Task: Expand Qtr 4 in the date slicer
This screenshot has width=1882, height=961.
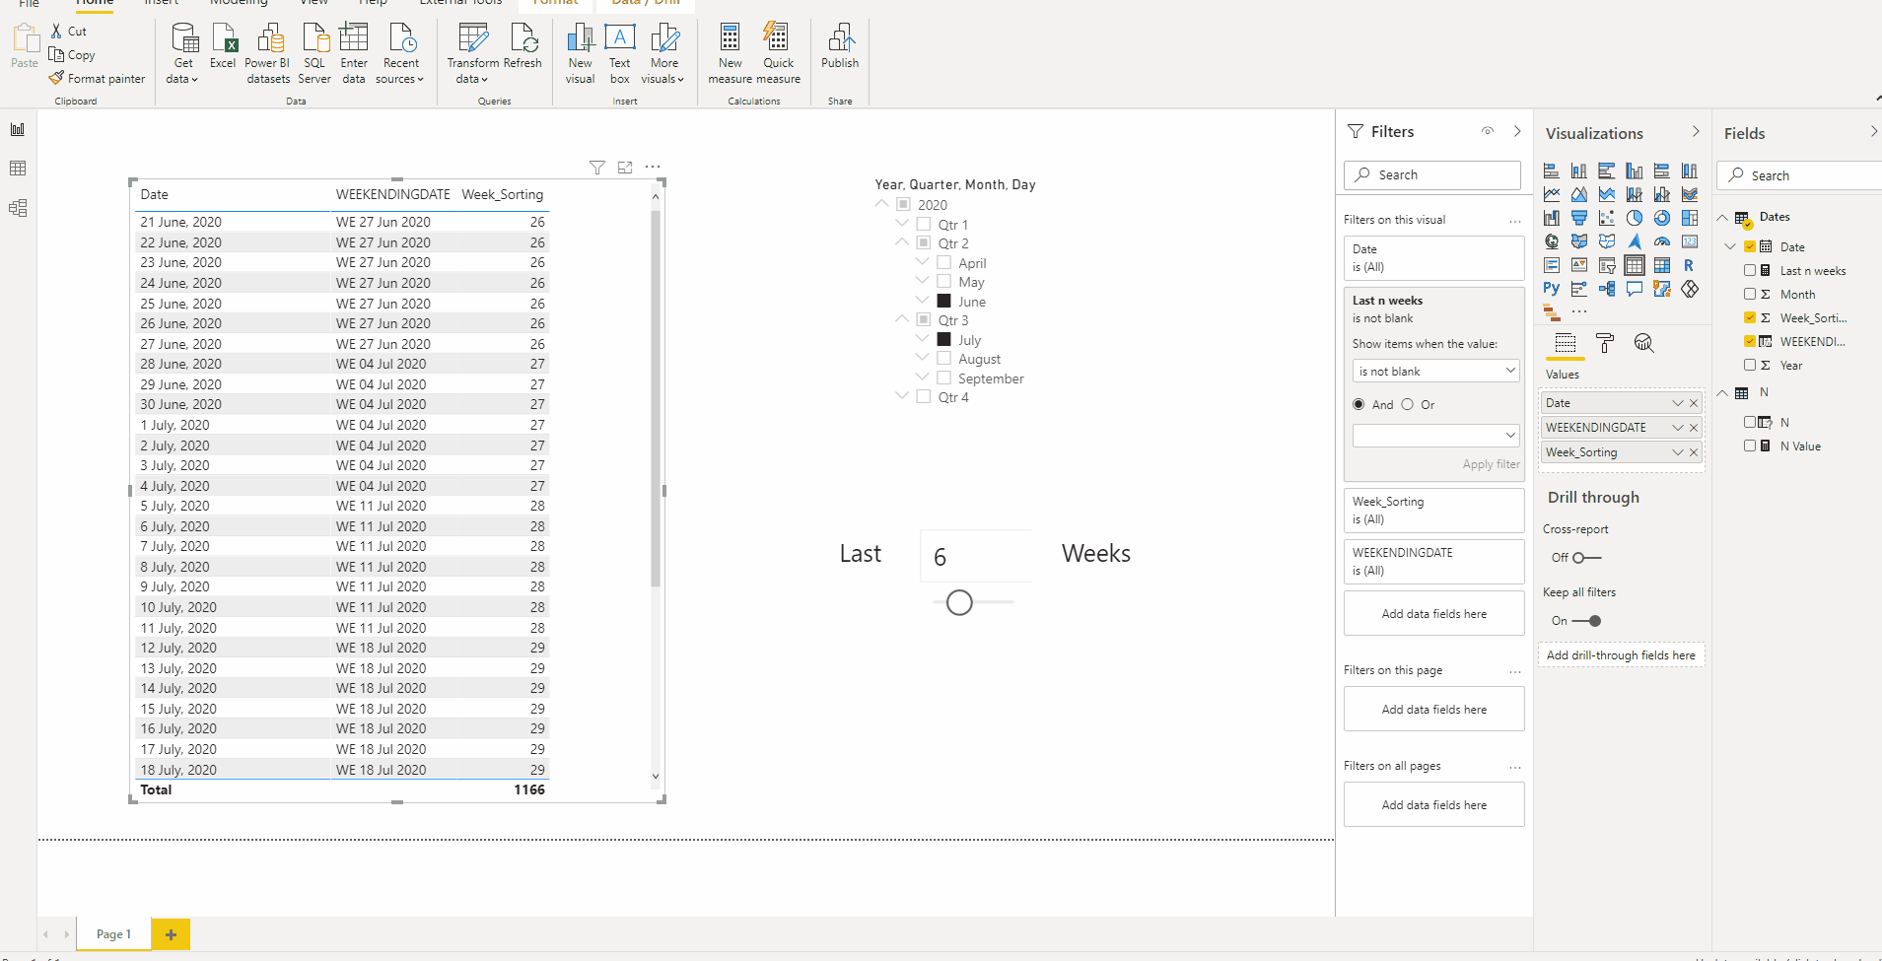Action: tap(902, 396)
